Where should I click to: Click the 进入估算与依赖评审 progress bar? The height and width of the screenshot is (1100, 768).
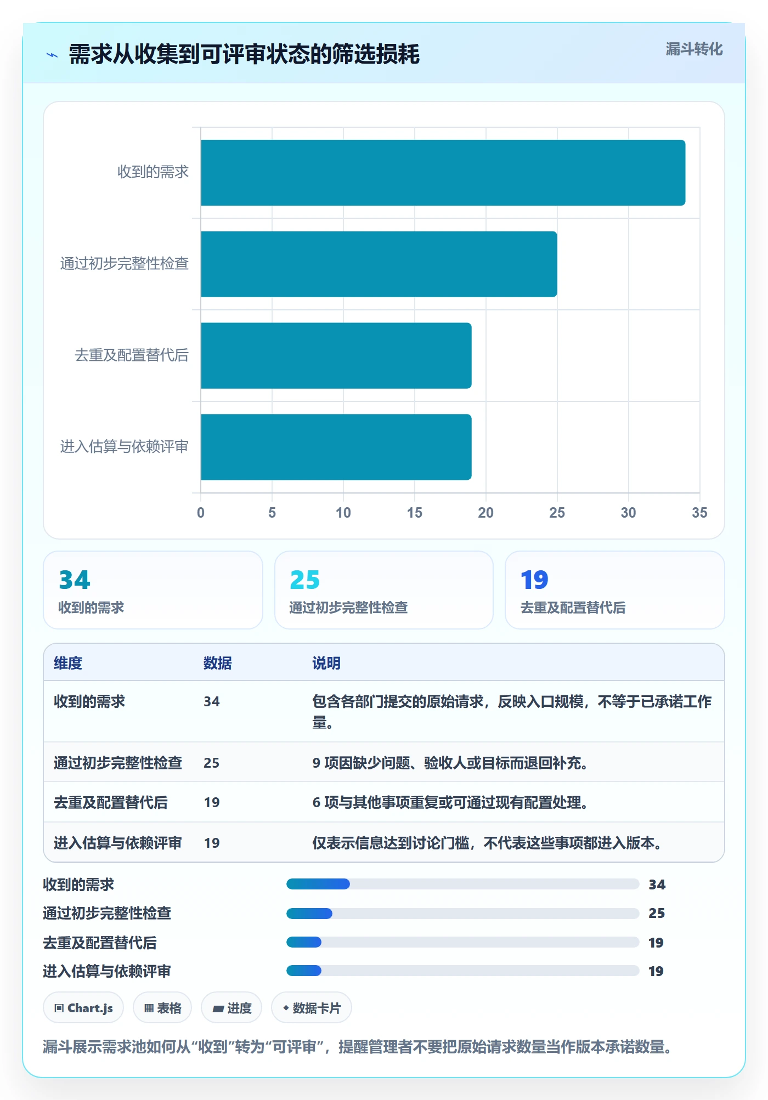coord(463,971)
